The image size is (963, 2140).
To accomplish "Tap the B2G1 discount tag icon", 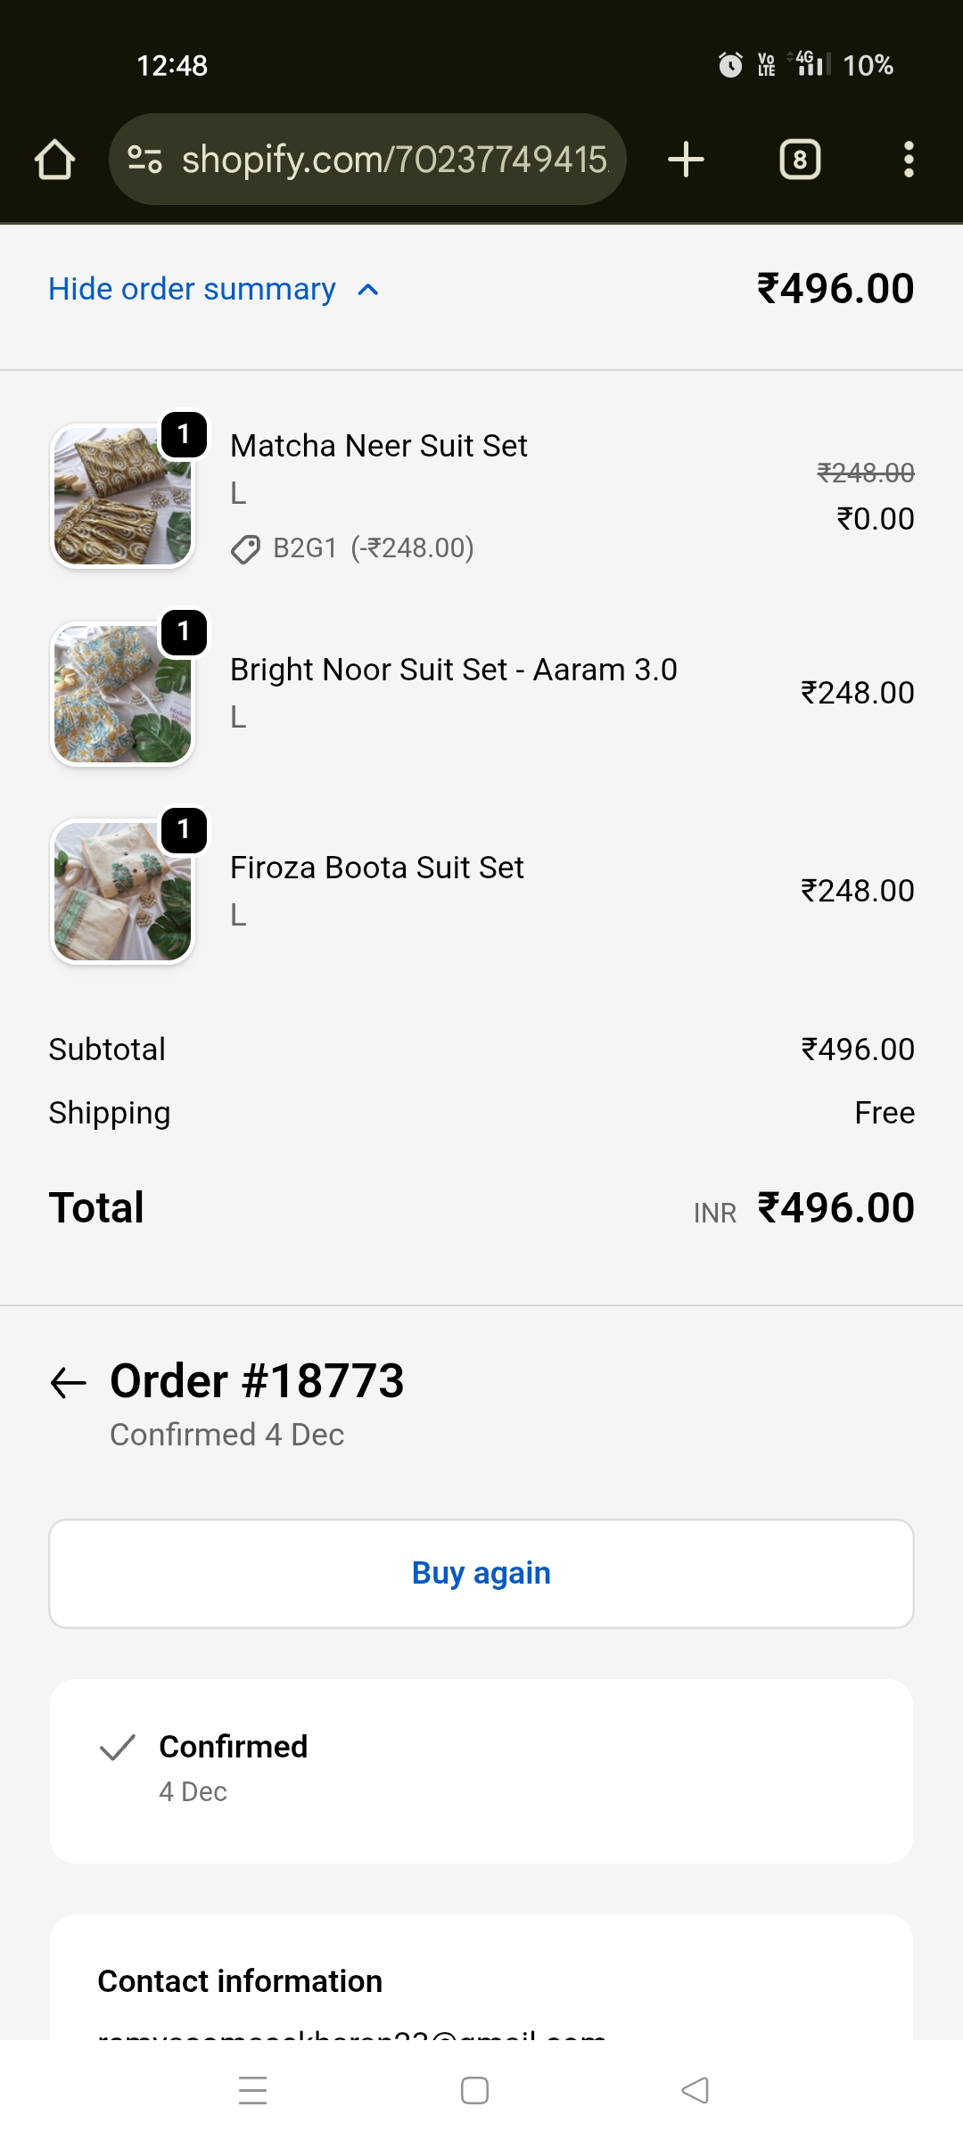I will (x=245, y=549).
